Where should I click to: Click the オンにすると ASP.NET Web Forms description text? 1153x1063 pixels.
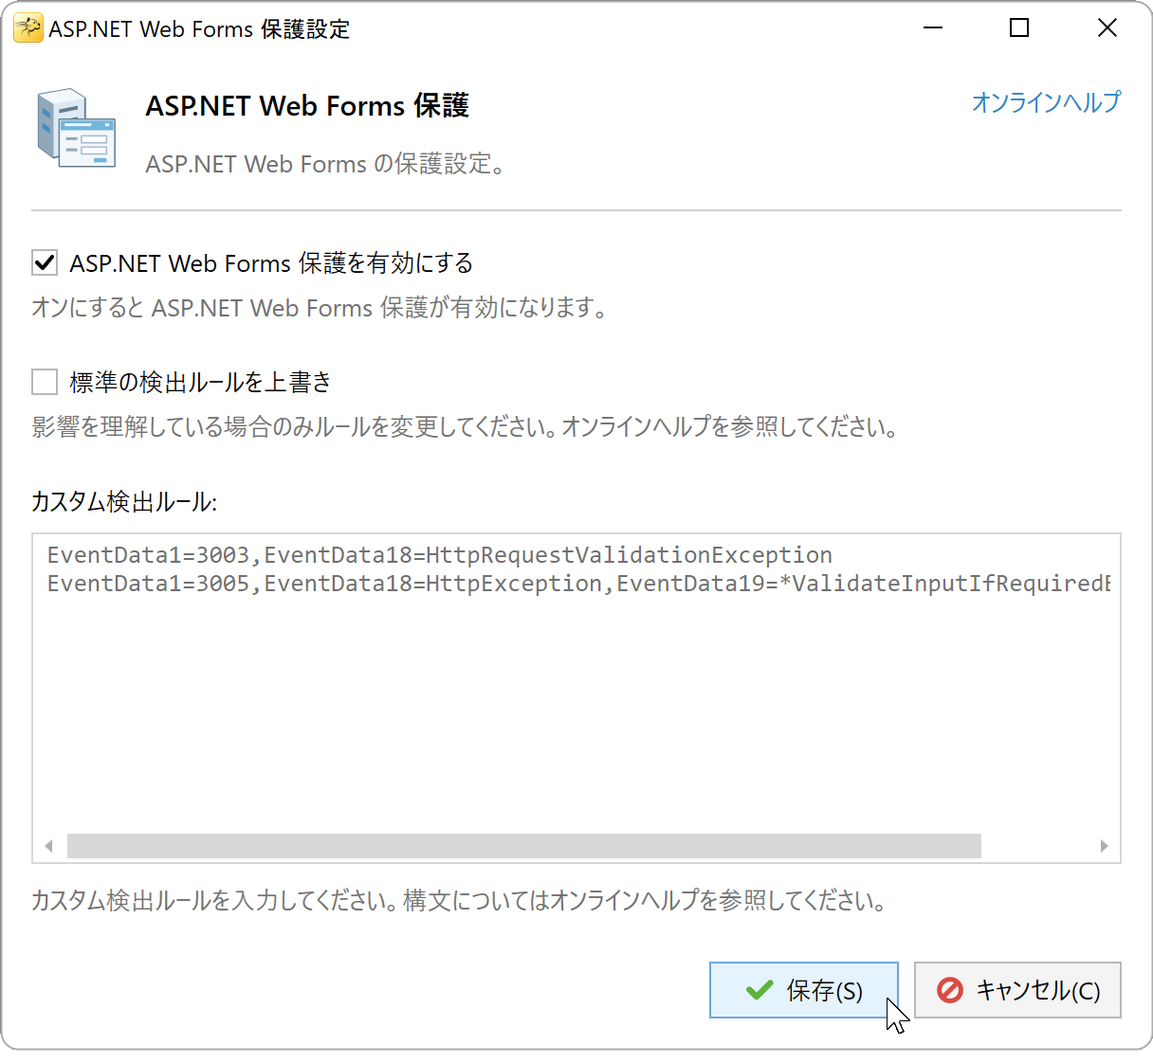click(320, 308)
